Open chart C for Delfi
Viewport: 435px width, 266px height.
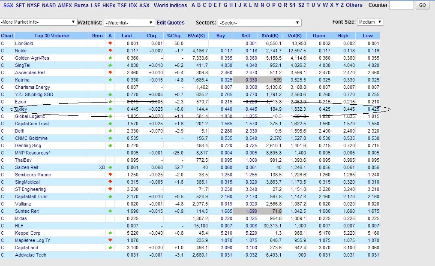point(3,131)
